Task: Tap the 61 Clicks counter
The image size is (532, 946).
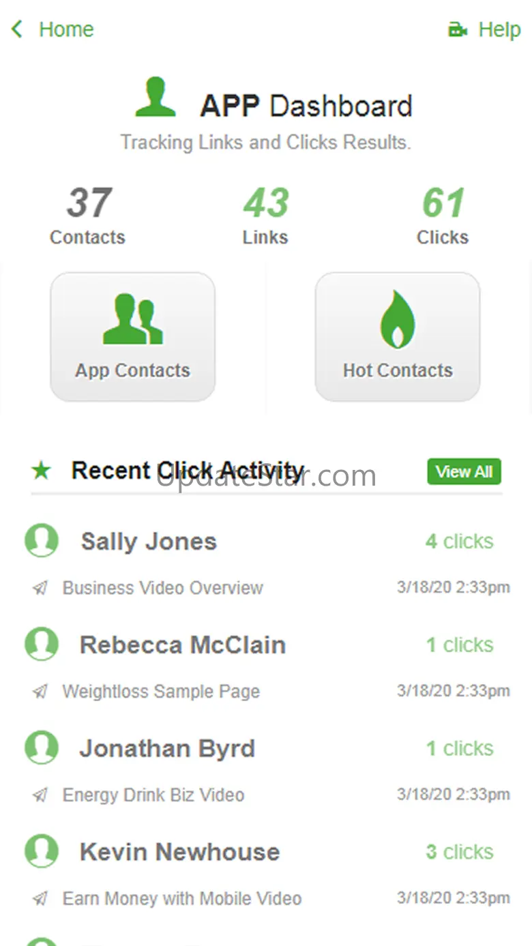Action: pyautogui.click(x=443, y=216)
